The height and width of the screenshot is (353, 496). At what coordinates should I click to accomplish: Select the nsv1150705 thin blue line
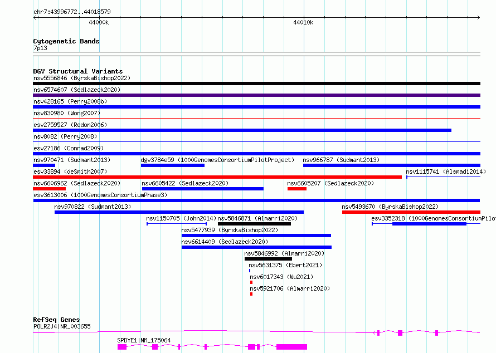pyautogui.click(x=177, y=224)
